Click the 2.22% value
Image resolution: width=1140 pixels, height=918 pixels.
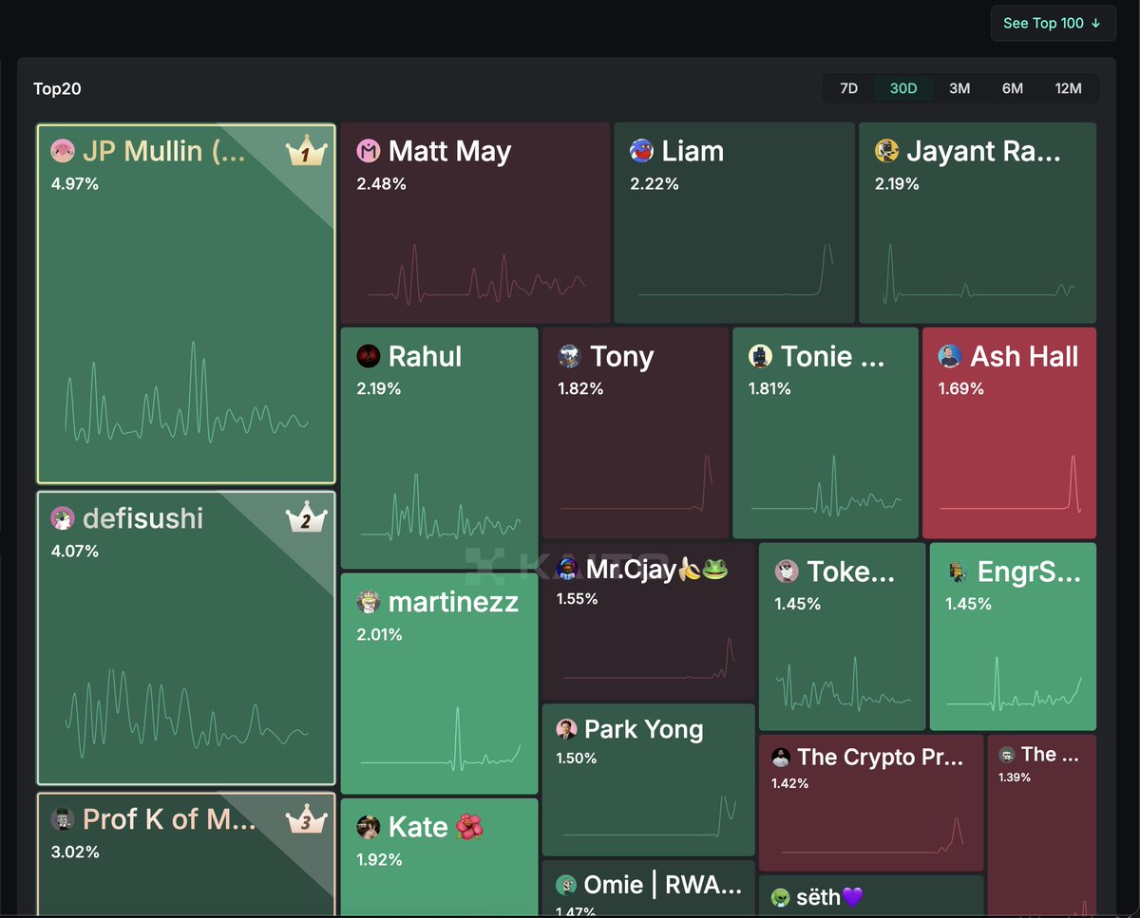pos(655,183)
